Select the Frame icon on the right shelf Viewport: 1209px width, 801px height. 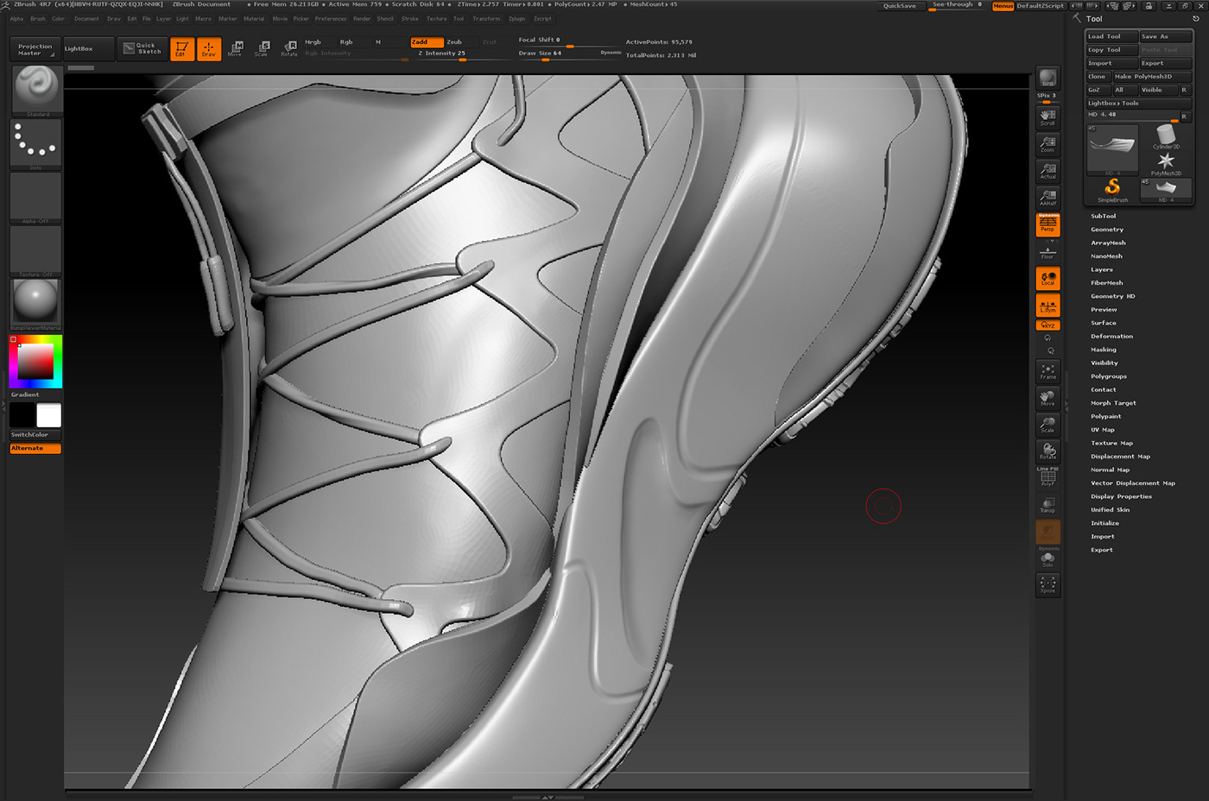pyautogui.click(x=1048, y=371)
